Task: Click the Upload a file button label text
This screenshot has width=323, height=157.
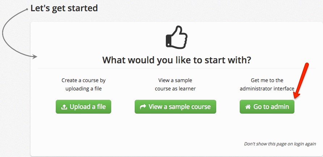Action: tap(87, 107)
